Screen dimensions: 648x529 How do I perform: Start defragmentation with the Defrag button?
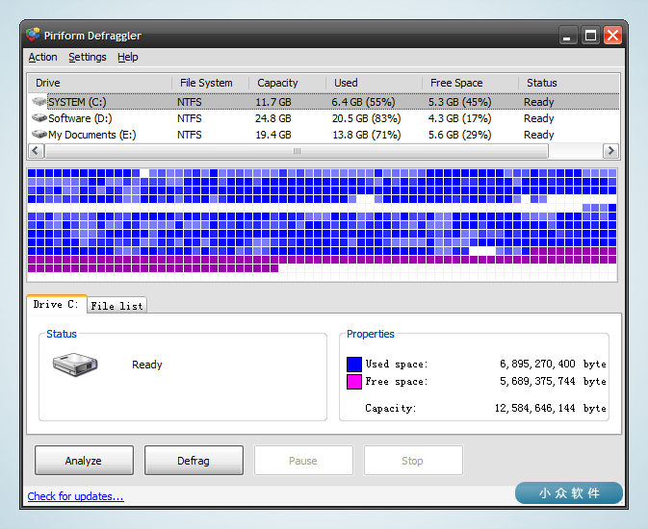click(x=194, y=461)
